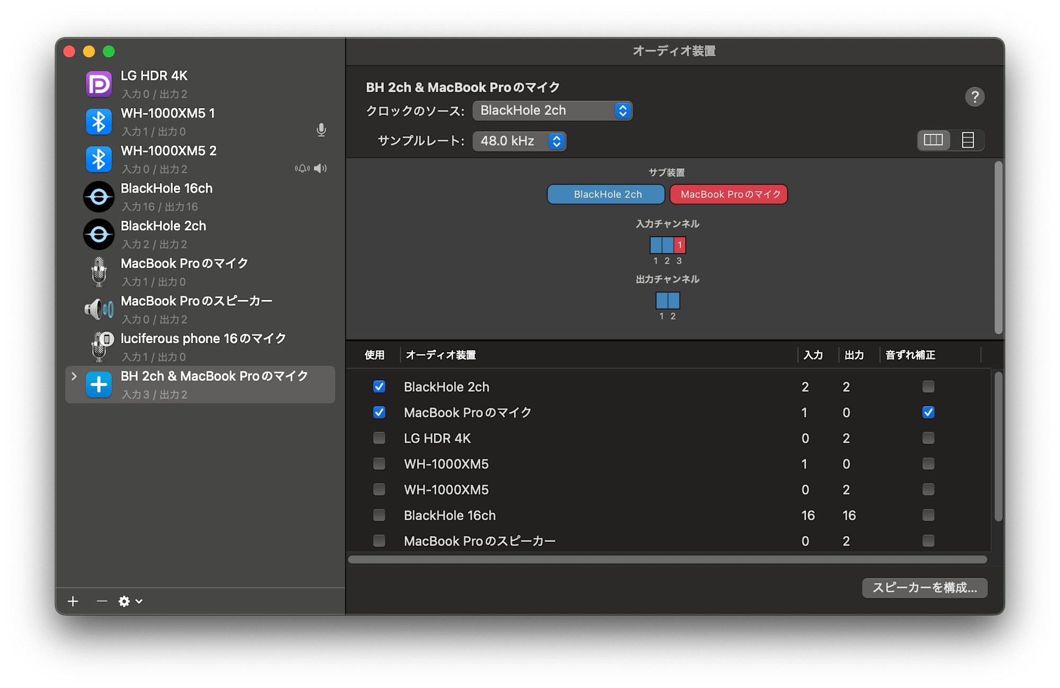Switch to stacked list layout view
Viewport: 1060px width, 688px height.
click(968, 140)
